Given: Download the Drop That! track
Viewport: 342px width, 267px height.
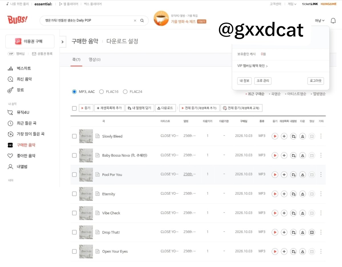Looking at the screenshot, I should pyautogui.click(x=303, y=232).
